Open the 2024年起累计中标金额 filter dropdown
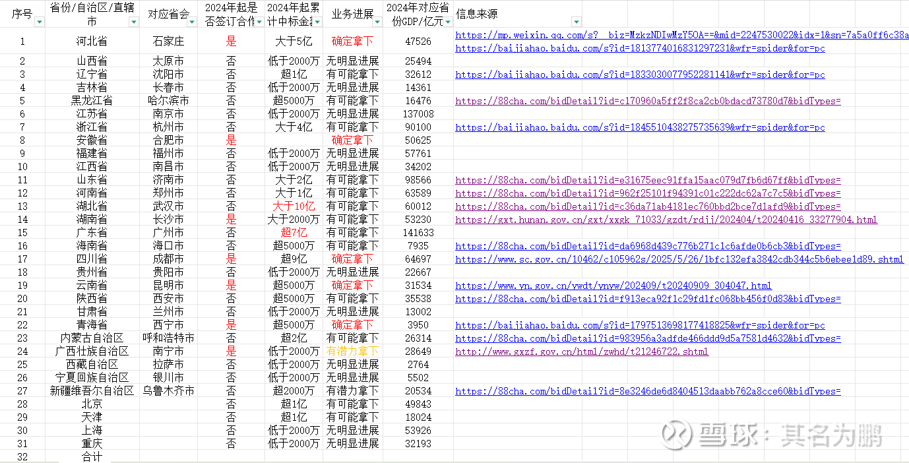This screenshot has width=909, height=463. coord(317,22)
